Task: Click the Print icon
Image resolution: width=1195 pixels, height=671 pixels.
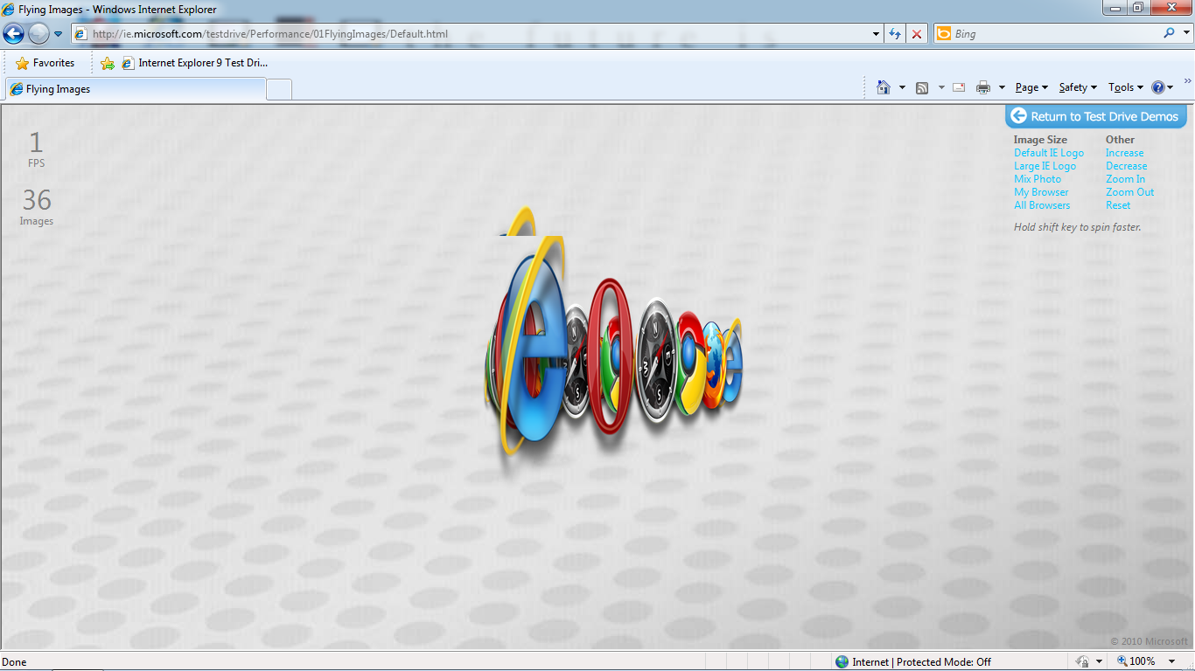Action: pyautogui.click(x=984, y=87)
